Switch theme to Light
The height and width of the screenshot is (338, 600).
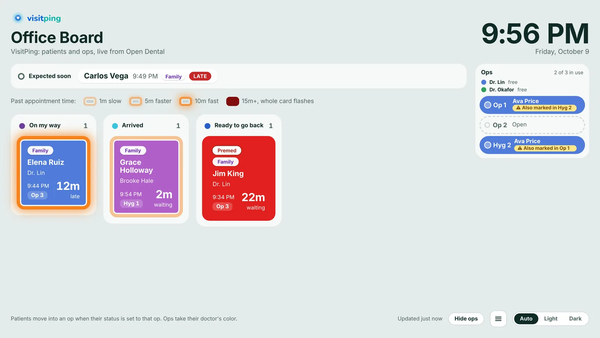pos(551,319)
